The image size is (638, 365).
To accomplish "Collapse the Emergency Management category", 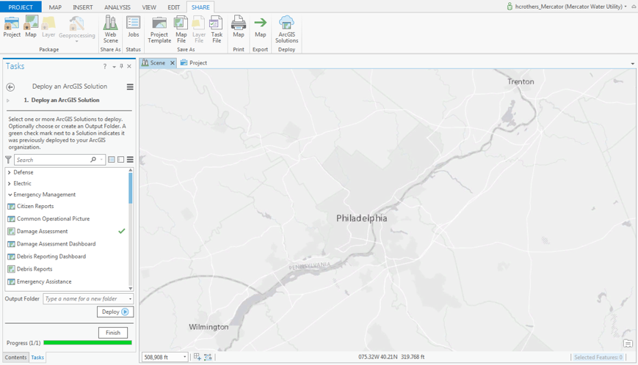I will coord(10,194).
